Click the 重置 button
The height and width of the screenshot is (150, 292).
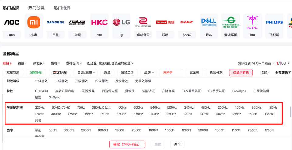(x=158, y=145)
